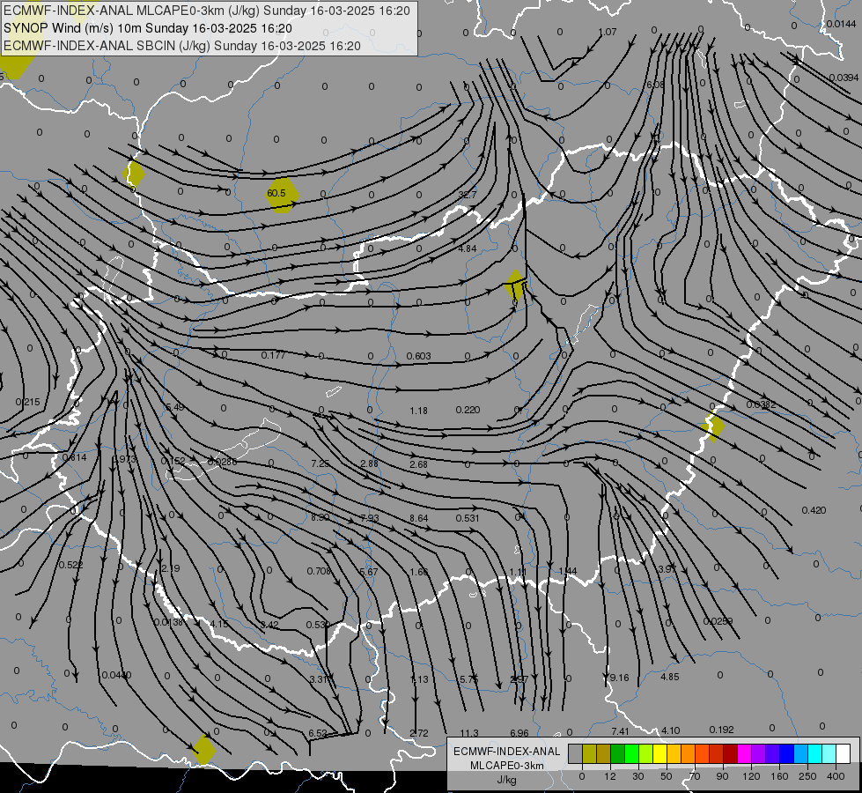The height and width of the screenshot is (793, 862).
Task: Click the map value 0.0299
Action: (718, 621)
